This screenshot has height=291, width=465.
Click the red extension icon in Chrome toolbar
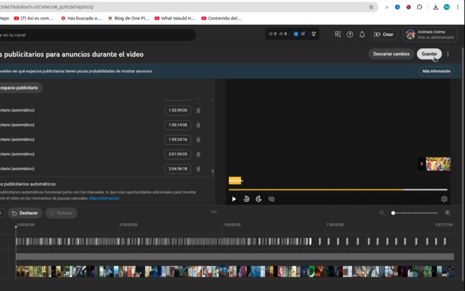click(408, 7)
